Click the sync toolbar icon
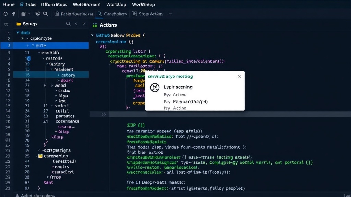Screen dimensions: 351x197 [x=38, y=14]
